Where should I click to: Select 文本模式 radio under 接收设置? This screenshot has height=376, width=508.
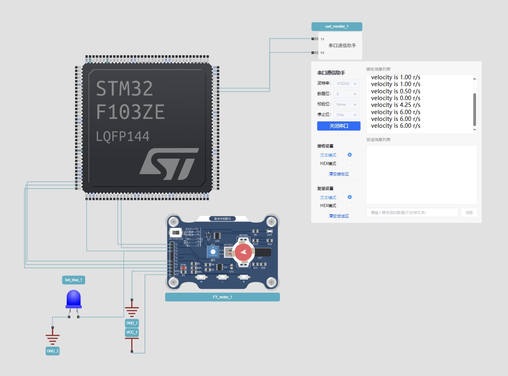(x=350, y=155)
